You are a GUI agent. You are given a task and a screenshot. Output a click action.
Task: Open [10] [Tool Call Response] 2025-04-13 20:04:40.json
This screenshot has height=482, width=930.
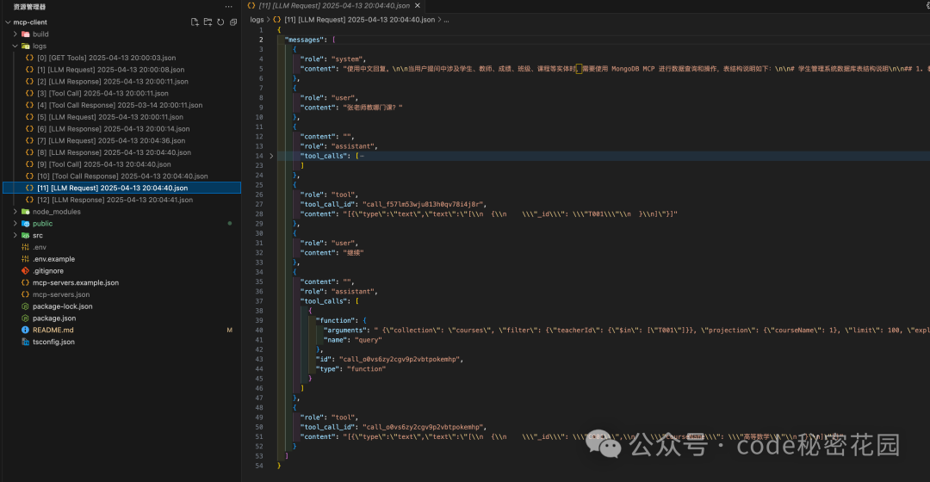(x=121, y=176)
